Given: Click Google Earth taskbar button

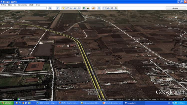Looking at the screenshot, I should [134, 103].
